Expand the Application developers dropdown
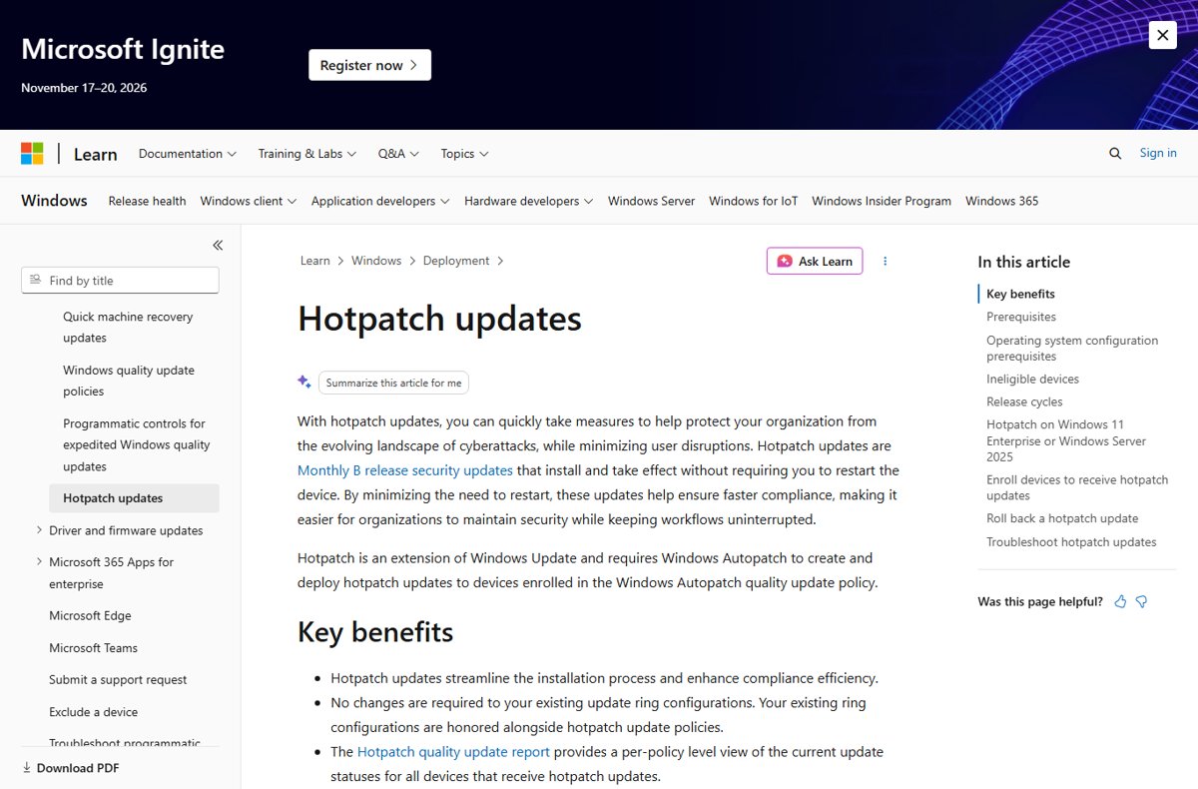This screenshot has width=1198, height=789. (380, 201)
